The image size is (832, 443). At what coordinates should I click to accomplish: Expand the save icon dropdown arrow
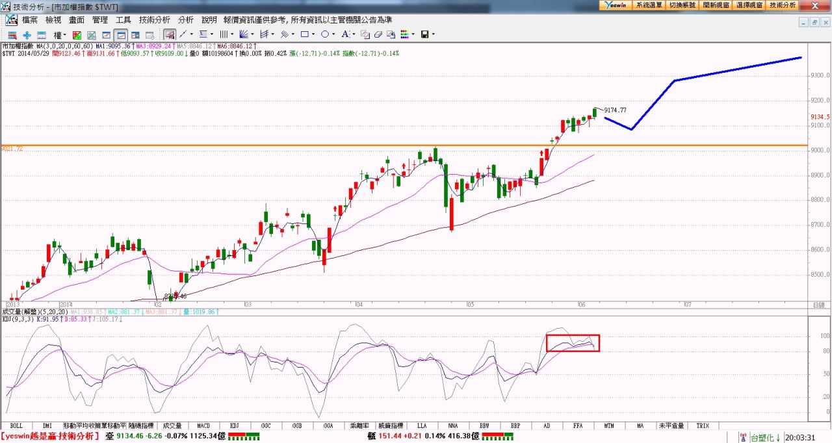pos(433,34)
